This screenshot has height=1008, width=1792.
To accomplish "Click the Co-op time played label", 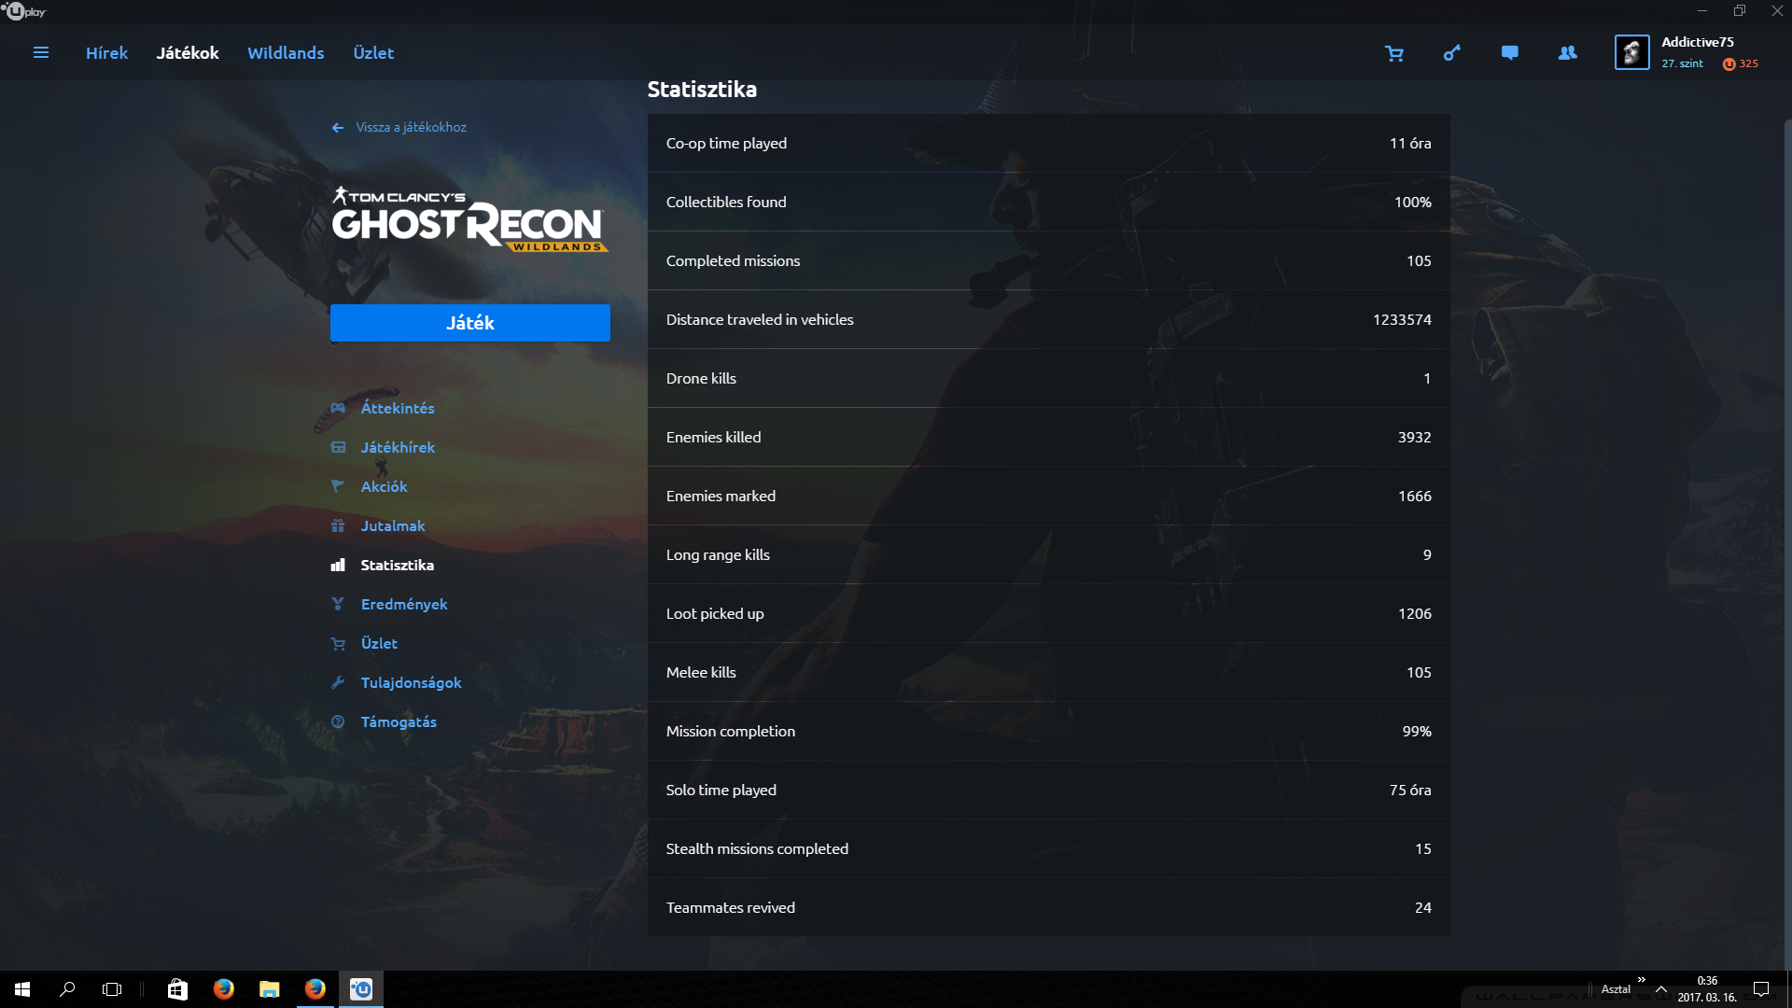I will tap(726, 143).
